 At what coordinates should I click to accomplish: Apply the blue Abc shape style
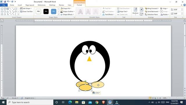click(53, 11)
